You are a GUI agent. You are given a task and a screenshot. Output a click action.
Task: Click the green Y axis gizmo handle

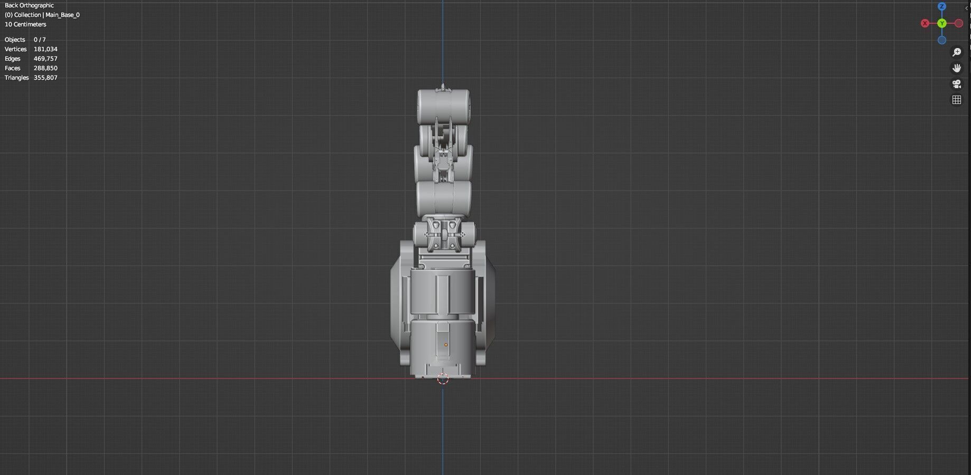[942, 23]
